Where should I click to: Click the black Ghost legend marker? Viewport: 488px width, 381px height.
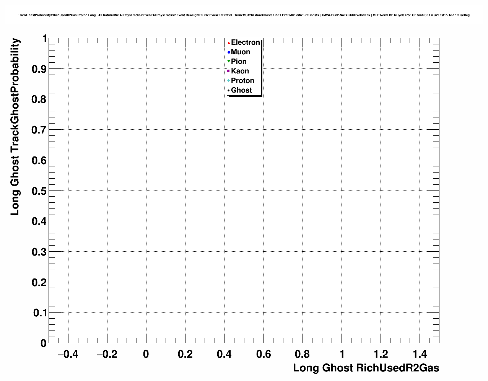[229, 90]
